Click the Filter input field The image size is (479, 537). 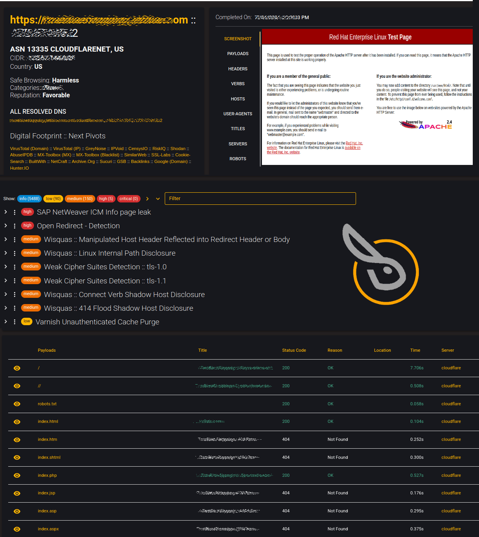[x=260, y=199]
